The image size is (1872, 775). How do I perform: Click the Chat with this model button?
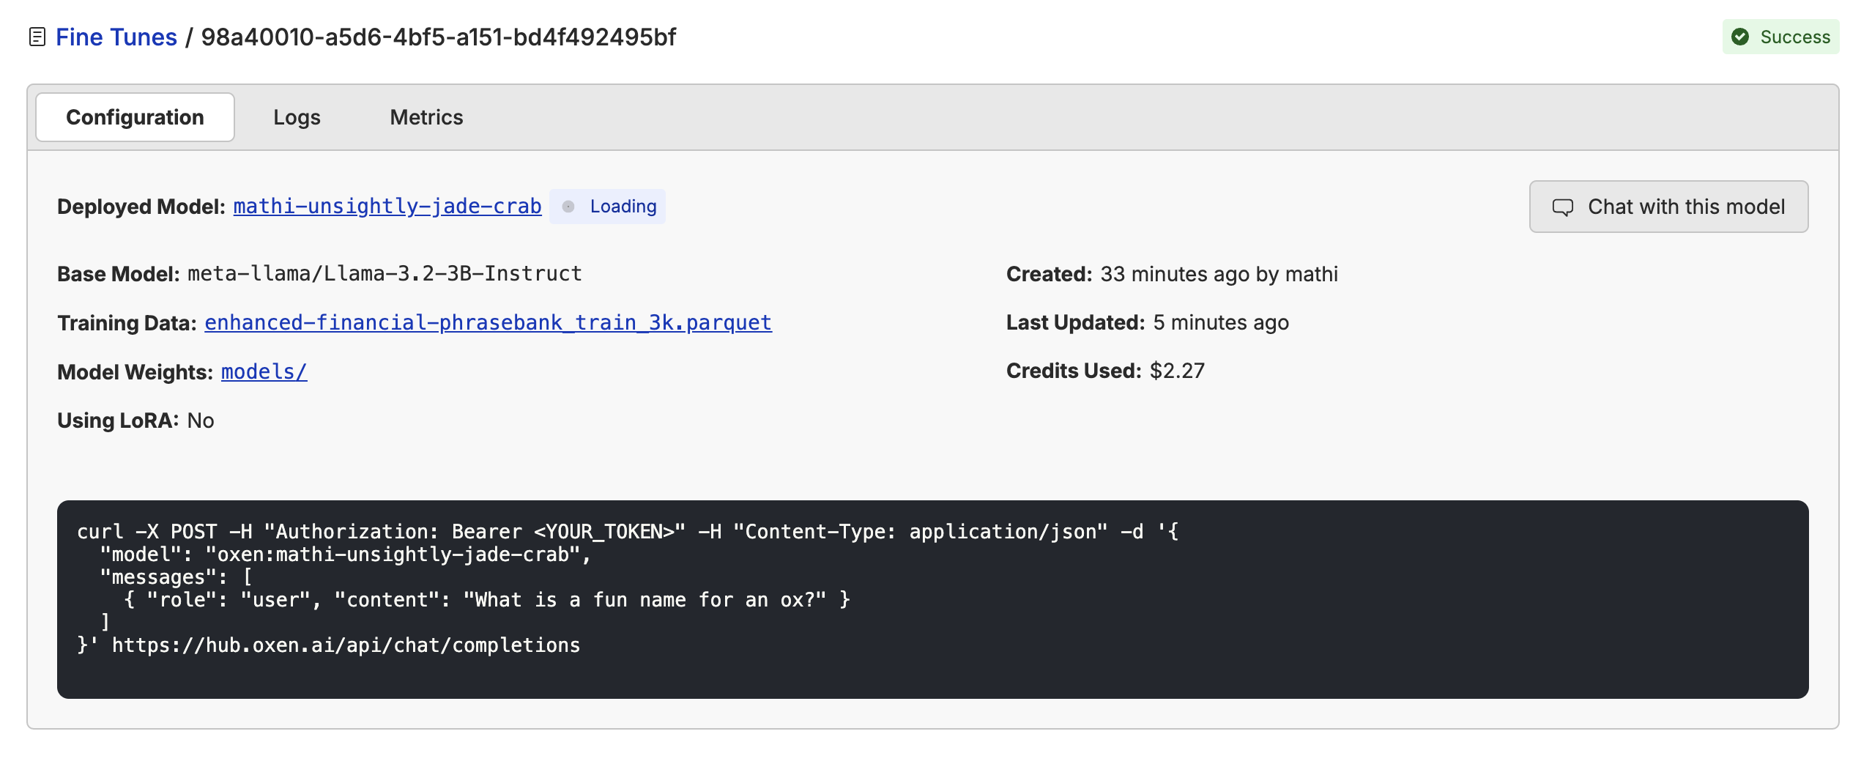[x=1668, y=207]
